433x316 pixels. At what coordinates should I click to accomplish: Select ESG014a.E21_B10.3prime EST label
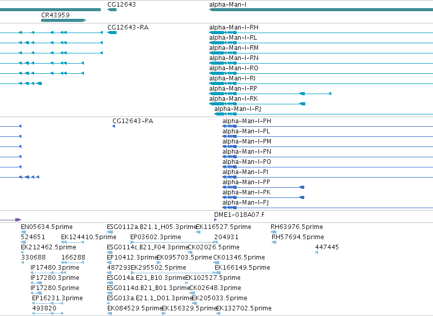(x=146, y=278)
